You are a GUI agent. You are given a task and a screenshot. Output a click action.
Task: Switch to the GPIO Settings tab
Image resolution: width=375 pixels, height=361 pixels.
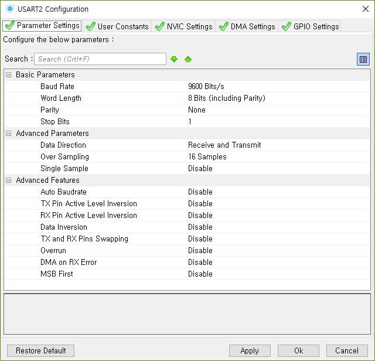pos(310,26)
